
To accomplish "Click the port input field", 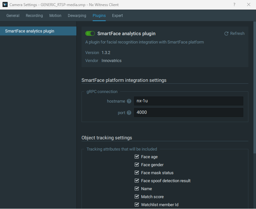I will click(188, 113).
